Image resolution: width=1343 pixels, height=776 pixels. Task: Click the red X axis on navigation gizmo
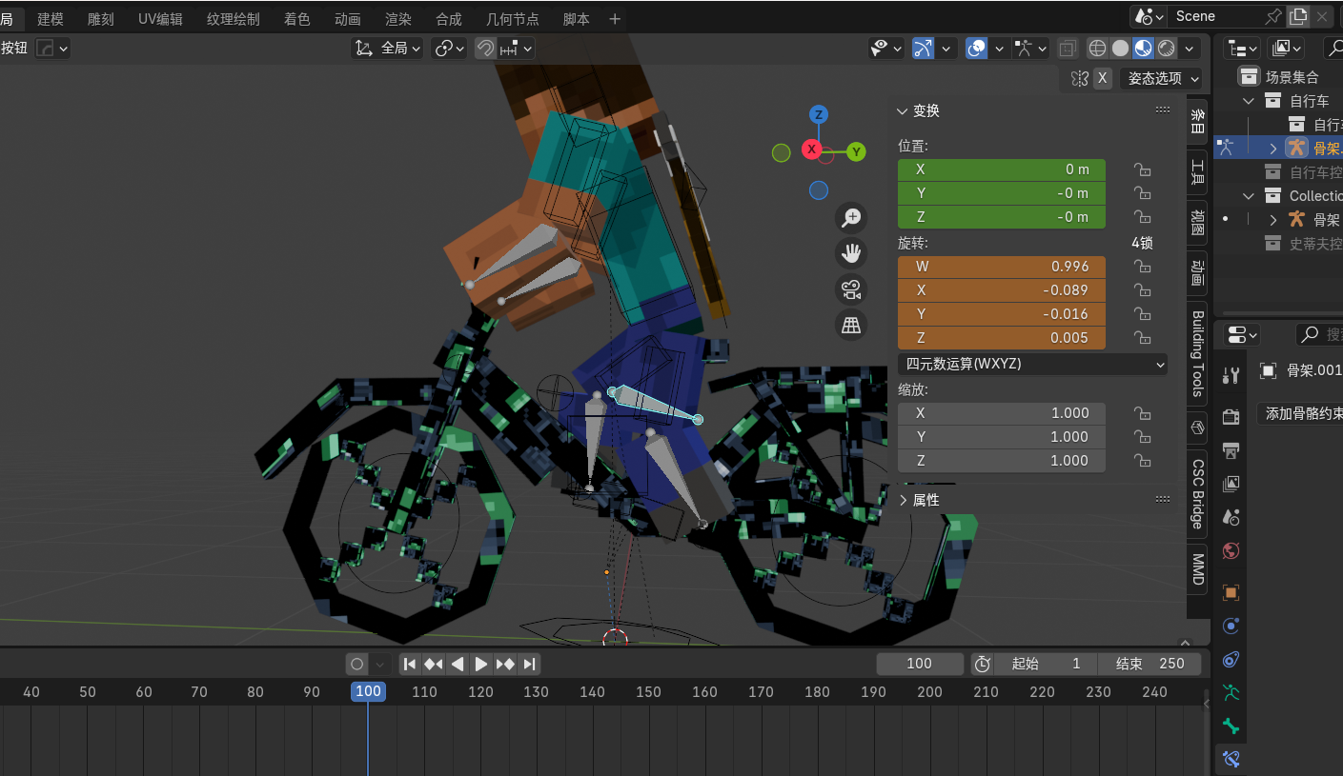(811, 149)
